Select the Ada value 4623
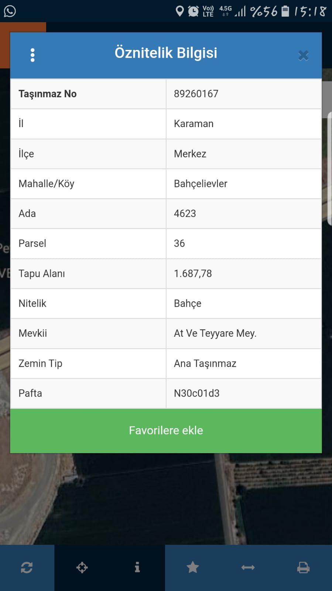This screenshot has height=591, width=332. pyautogui.click(x=185, y=214)
